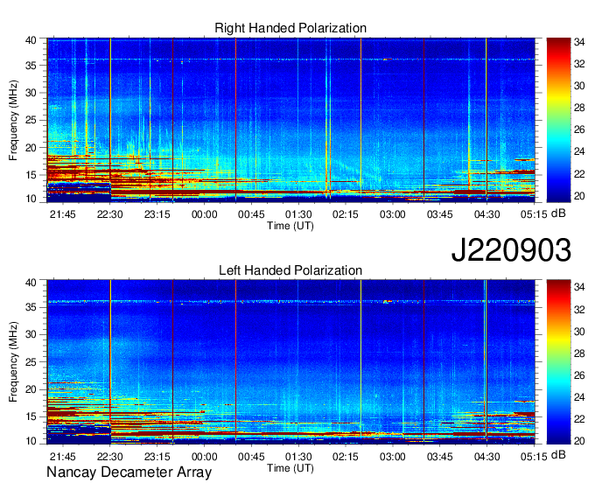The height and width of the screenshot is (483, 595).
Task: Click the 02:15 tick on top plot
Action: 346,214
